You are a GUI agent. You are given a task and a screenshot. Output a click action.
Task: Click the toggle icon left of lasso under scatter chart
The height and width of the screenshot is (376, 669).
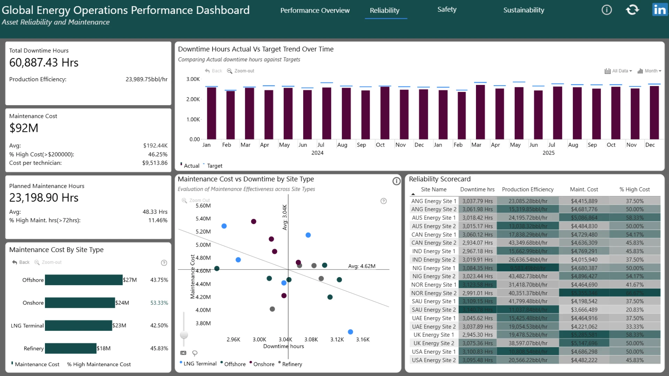pos(183,353)
